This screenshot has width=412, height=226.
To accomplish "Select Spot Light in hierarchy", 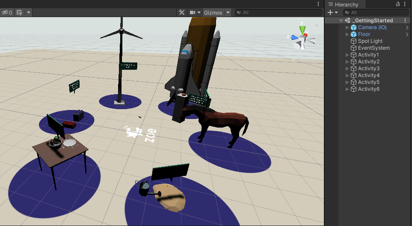I will [370, 41].
